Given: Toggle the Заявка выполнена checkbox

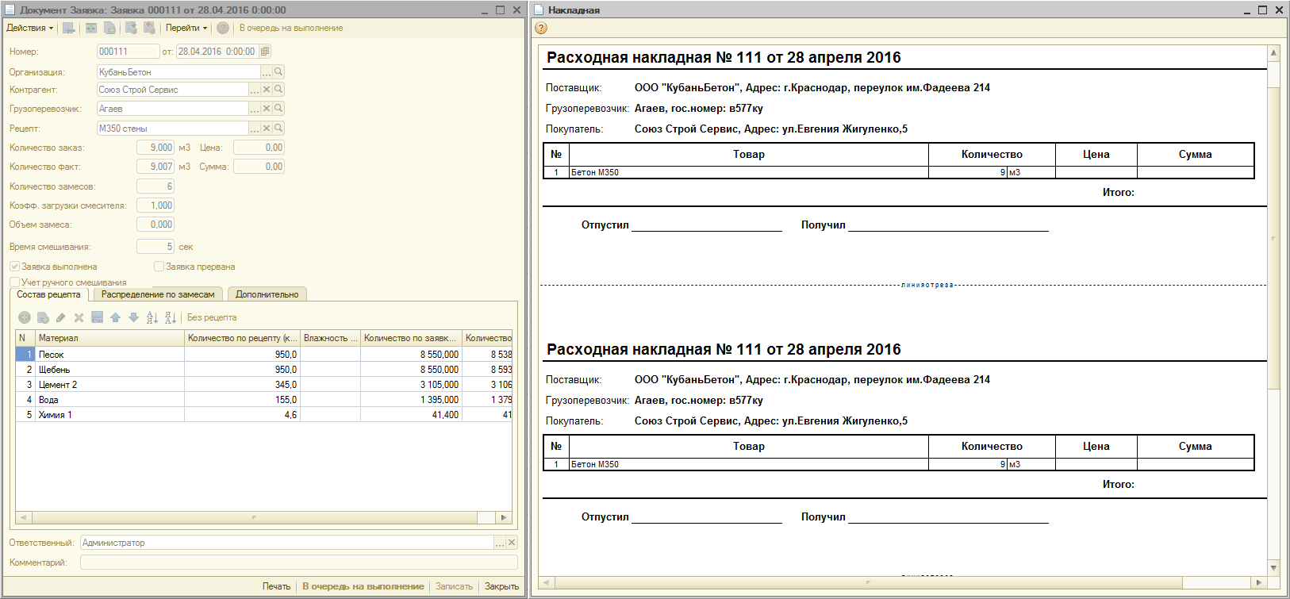Looking at the screenshot, I should tap(14, 267).
